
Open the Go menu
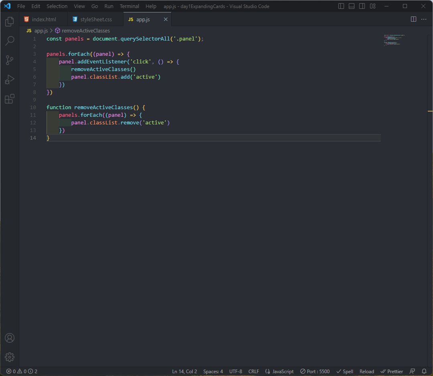[95, 6]
